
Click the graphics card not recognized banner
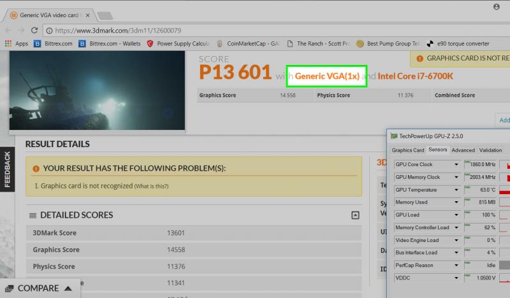(460, 59)
